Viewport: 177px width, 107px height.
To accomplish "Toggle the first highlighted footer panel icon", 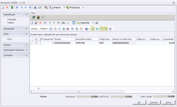I will click(93, 29).
